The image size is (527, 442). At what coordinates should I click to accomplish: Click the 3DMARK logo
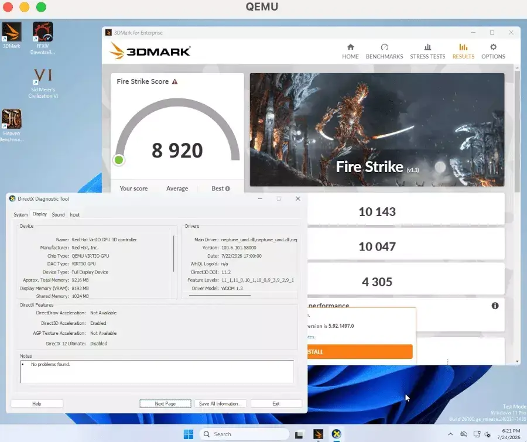tap(150, 51)
